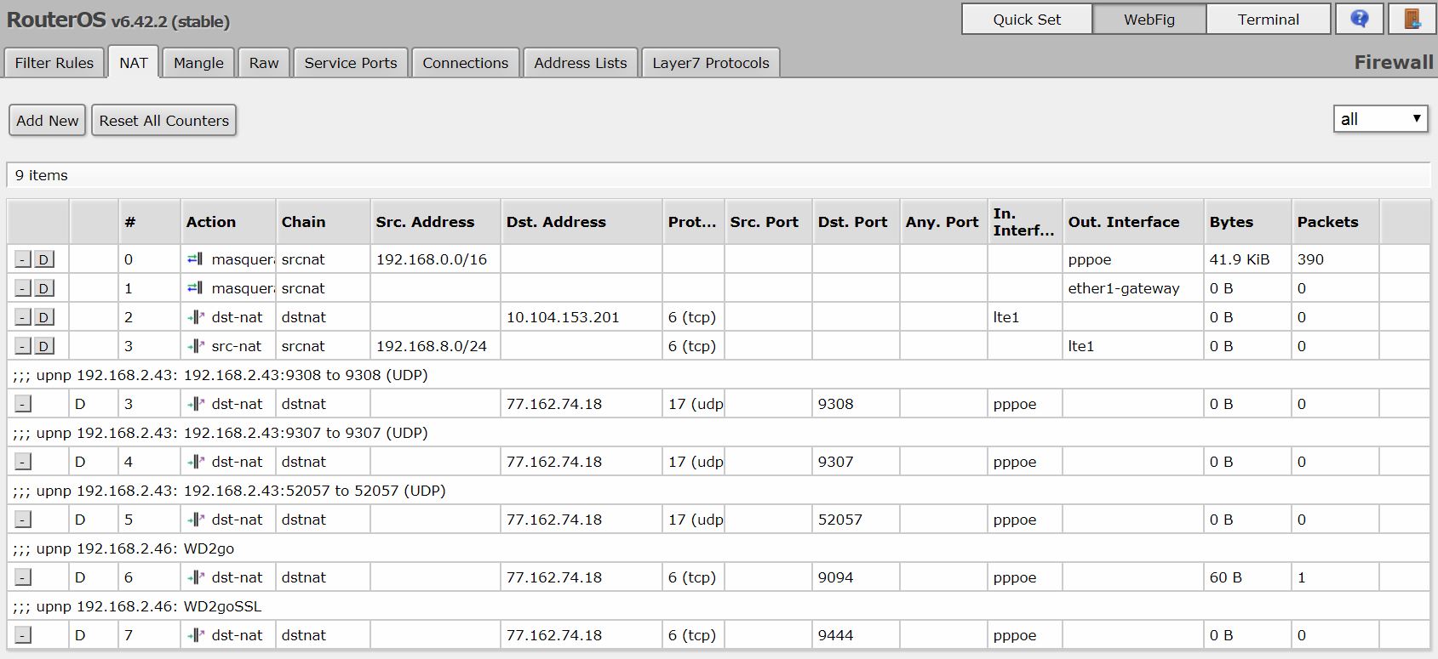Select the NAT tab
The height and width of the screenshot is (659, 1438).
pyautogui.click(x=134, y=63)
